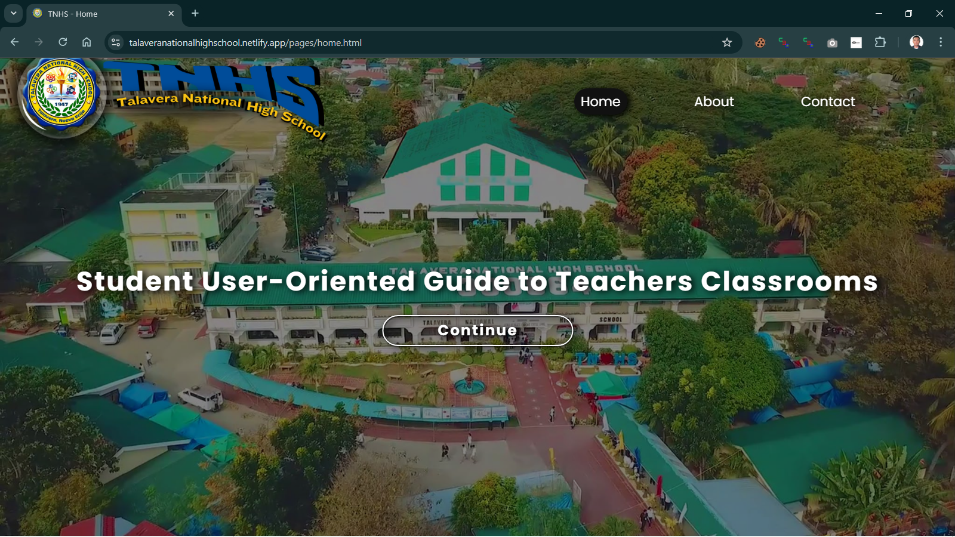
Task: Click the browser back arrow
Action: pyautogui.click(x=15, y=42)
